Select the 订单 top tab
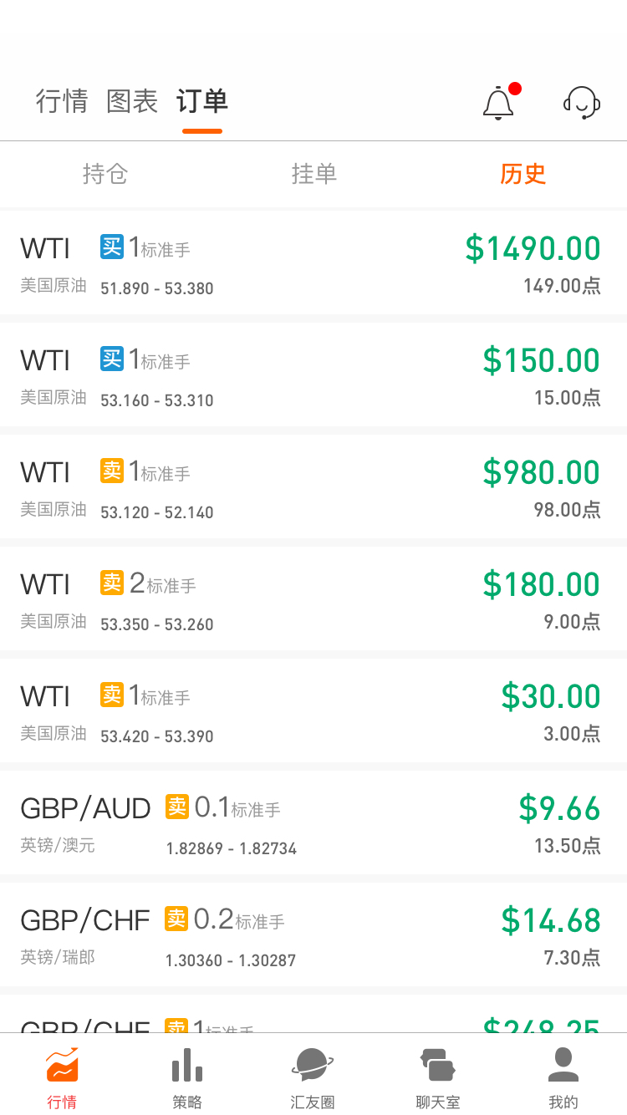Screen dimensions: 627x1115 click(202, 101)
